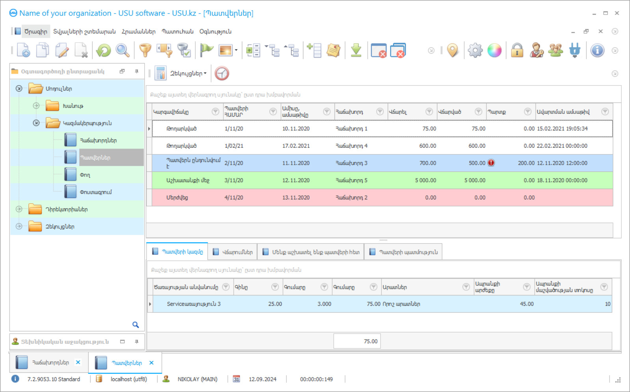Click the filter with checkmark icon
This screenshot has width=630, height=392.
coord(184,50)
